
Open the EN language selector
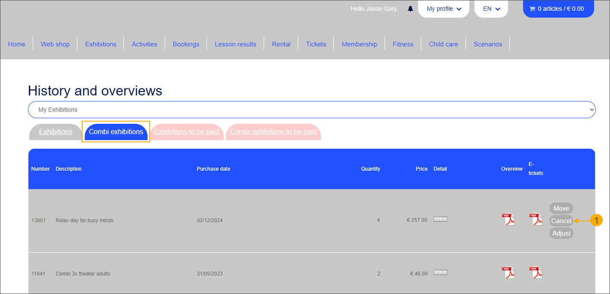[491, 9]
